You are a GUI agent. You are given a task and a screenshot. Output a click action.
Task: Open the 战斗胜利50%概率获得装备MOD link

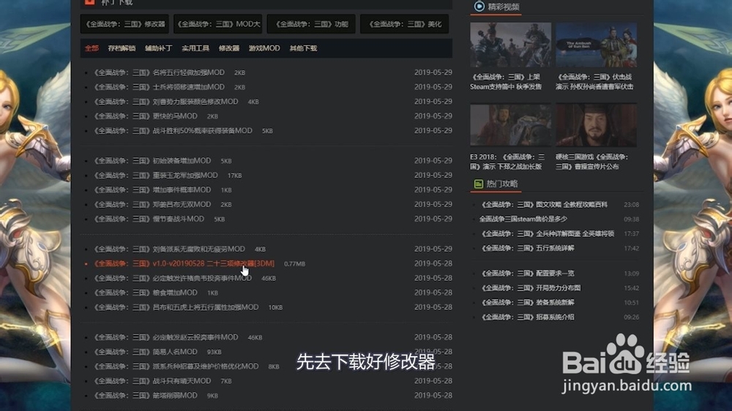pos(173,131)
